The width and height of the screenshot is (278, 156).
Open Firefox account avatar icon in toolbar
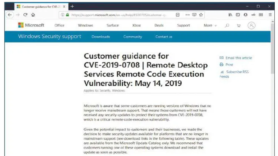point(245,15)
